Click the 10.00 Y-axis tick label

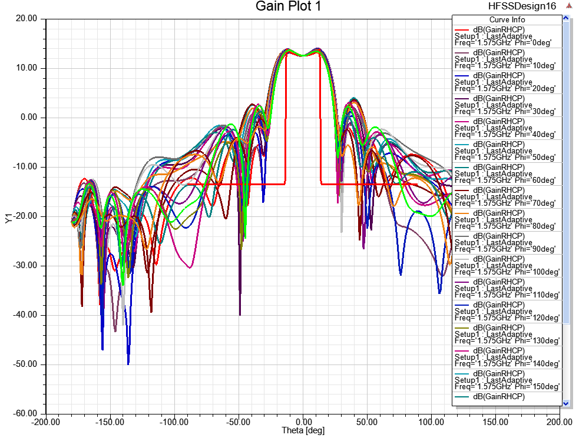(x=27, y=68)
